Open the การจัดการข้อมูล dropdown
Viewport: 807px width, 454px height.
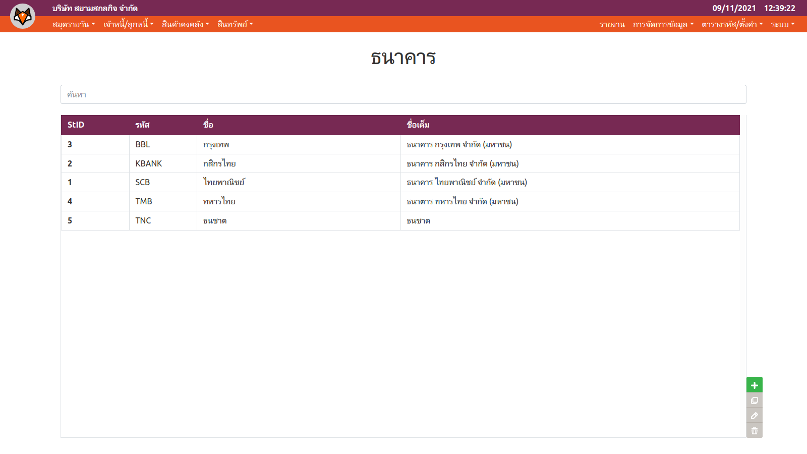(663, 24)
